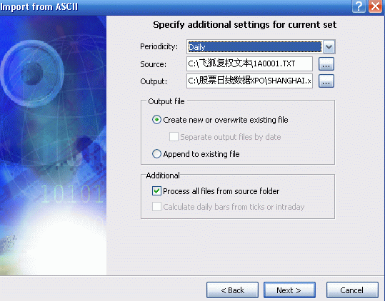
Task: Return with the Back button
Action: [232, 290]
